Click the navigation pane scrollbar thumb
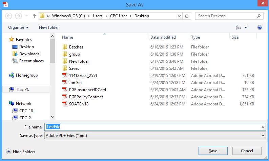The image size is (269, 161). click(52, 51)
